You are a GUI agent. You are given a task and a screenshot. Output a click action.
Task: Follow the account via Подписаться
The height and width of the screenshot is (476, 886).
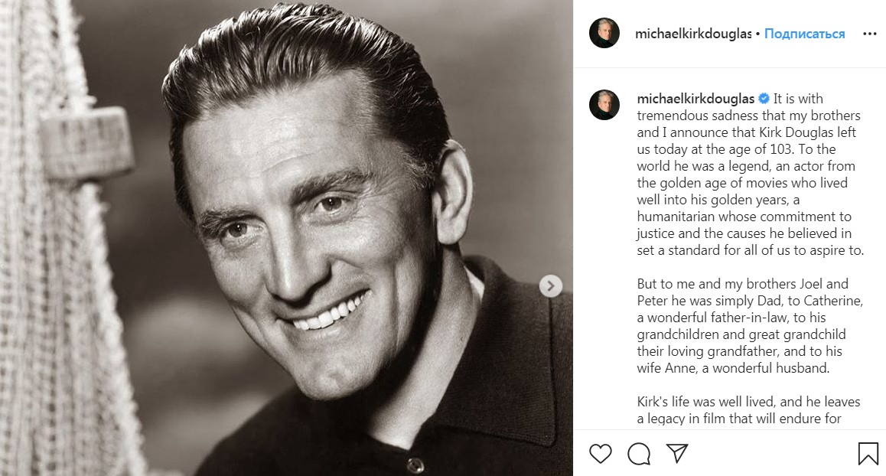click(804, 34)
